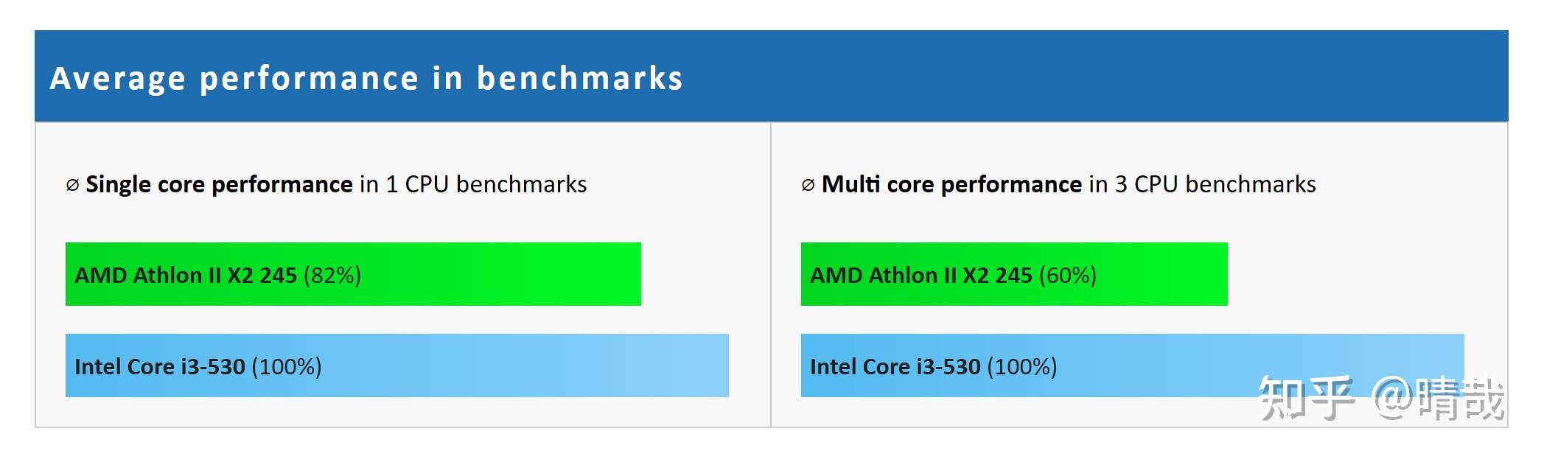Select AMD Athlon II X2 245 label in single-core chart
Viewport: 1544px width, 462px height.
tap(185, 275)
